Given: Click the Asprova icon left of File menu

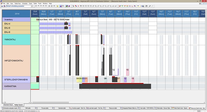Looking at the screenshot, I should [x=1, y=4].
